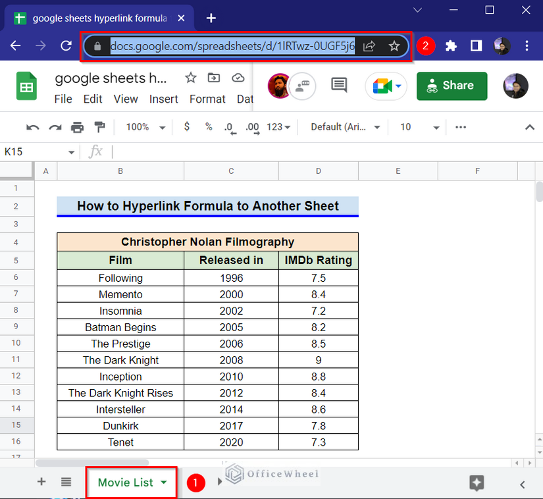Redo the last action
Viewport: 543px width, 499px height.
coord(54,127)
